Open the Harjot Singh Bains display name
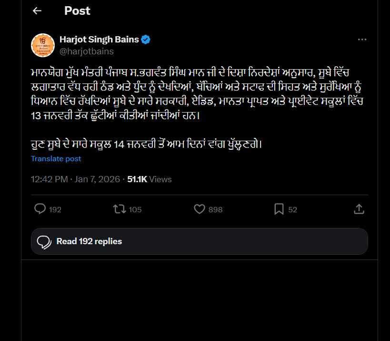This screenshot has width=390, height=341. [99, 40]
